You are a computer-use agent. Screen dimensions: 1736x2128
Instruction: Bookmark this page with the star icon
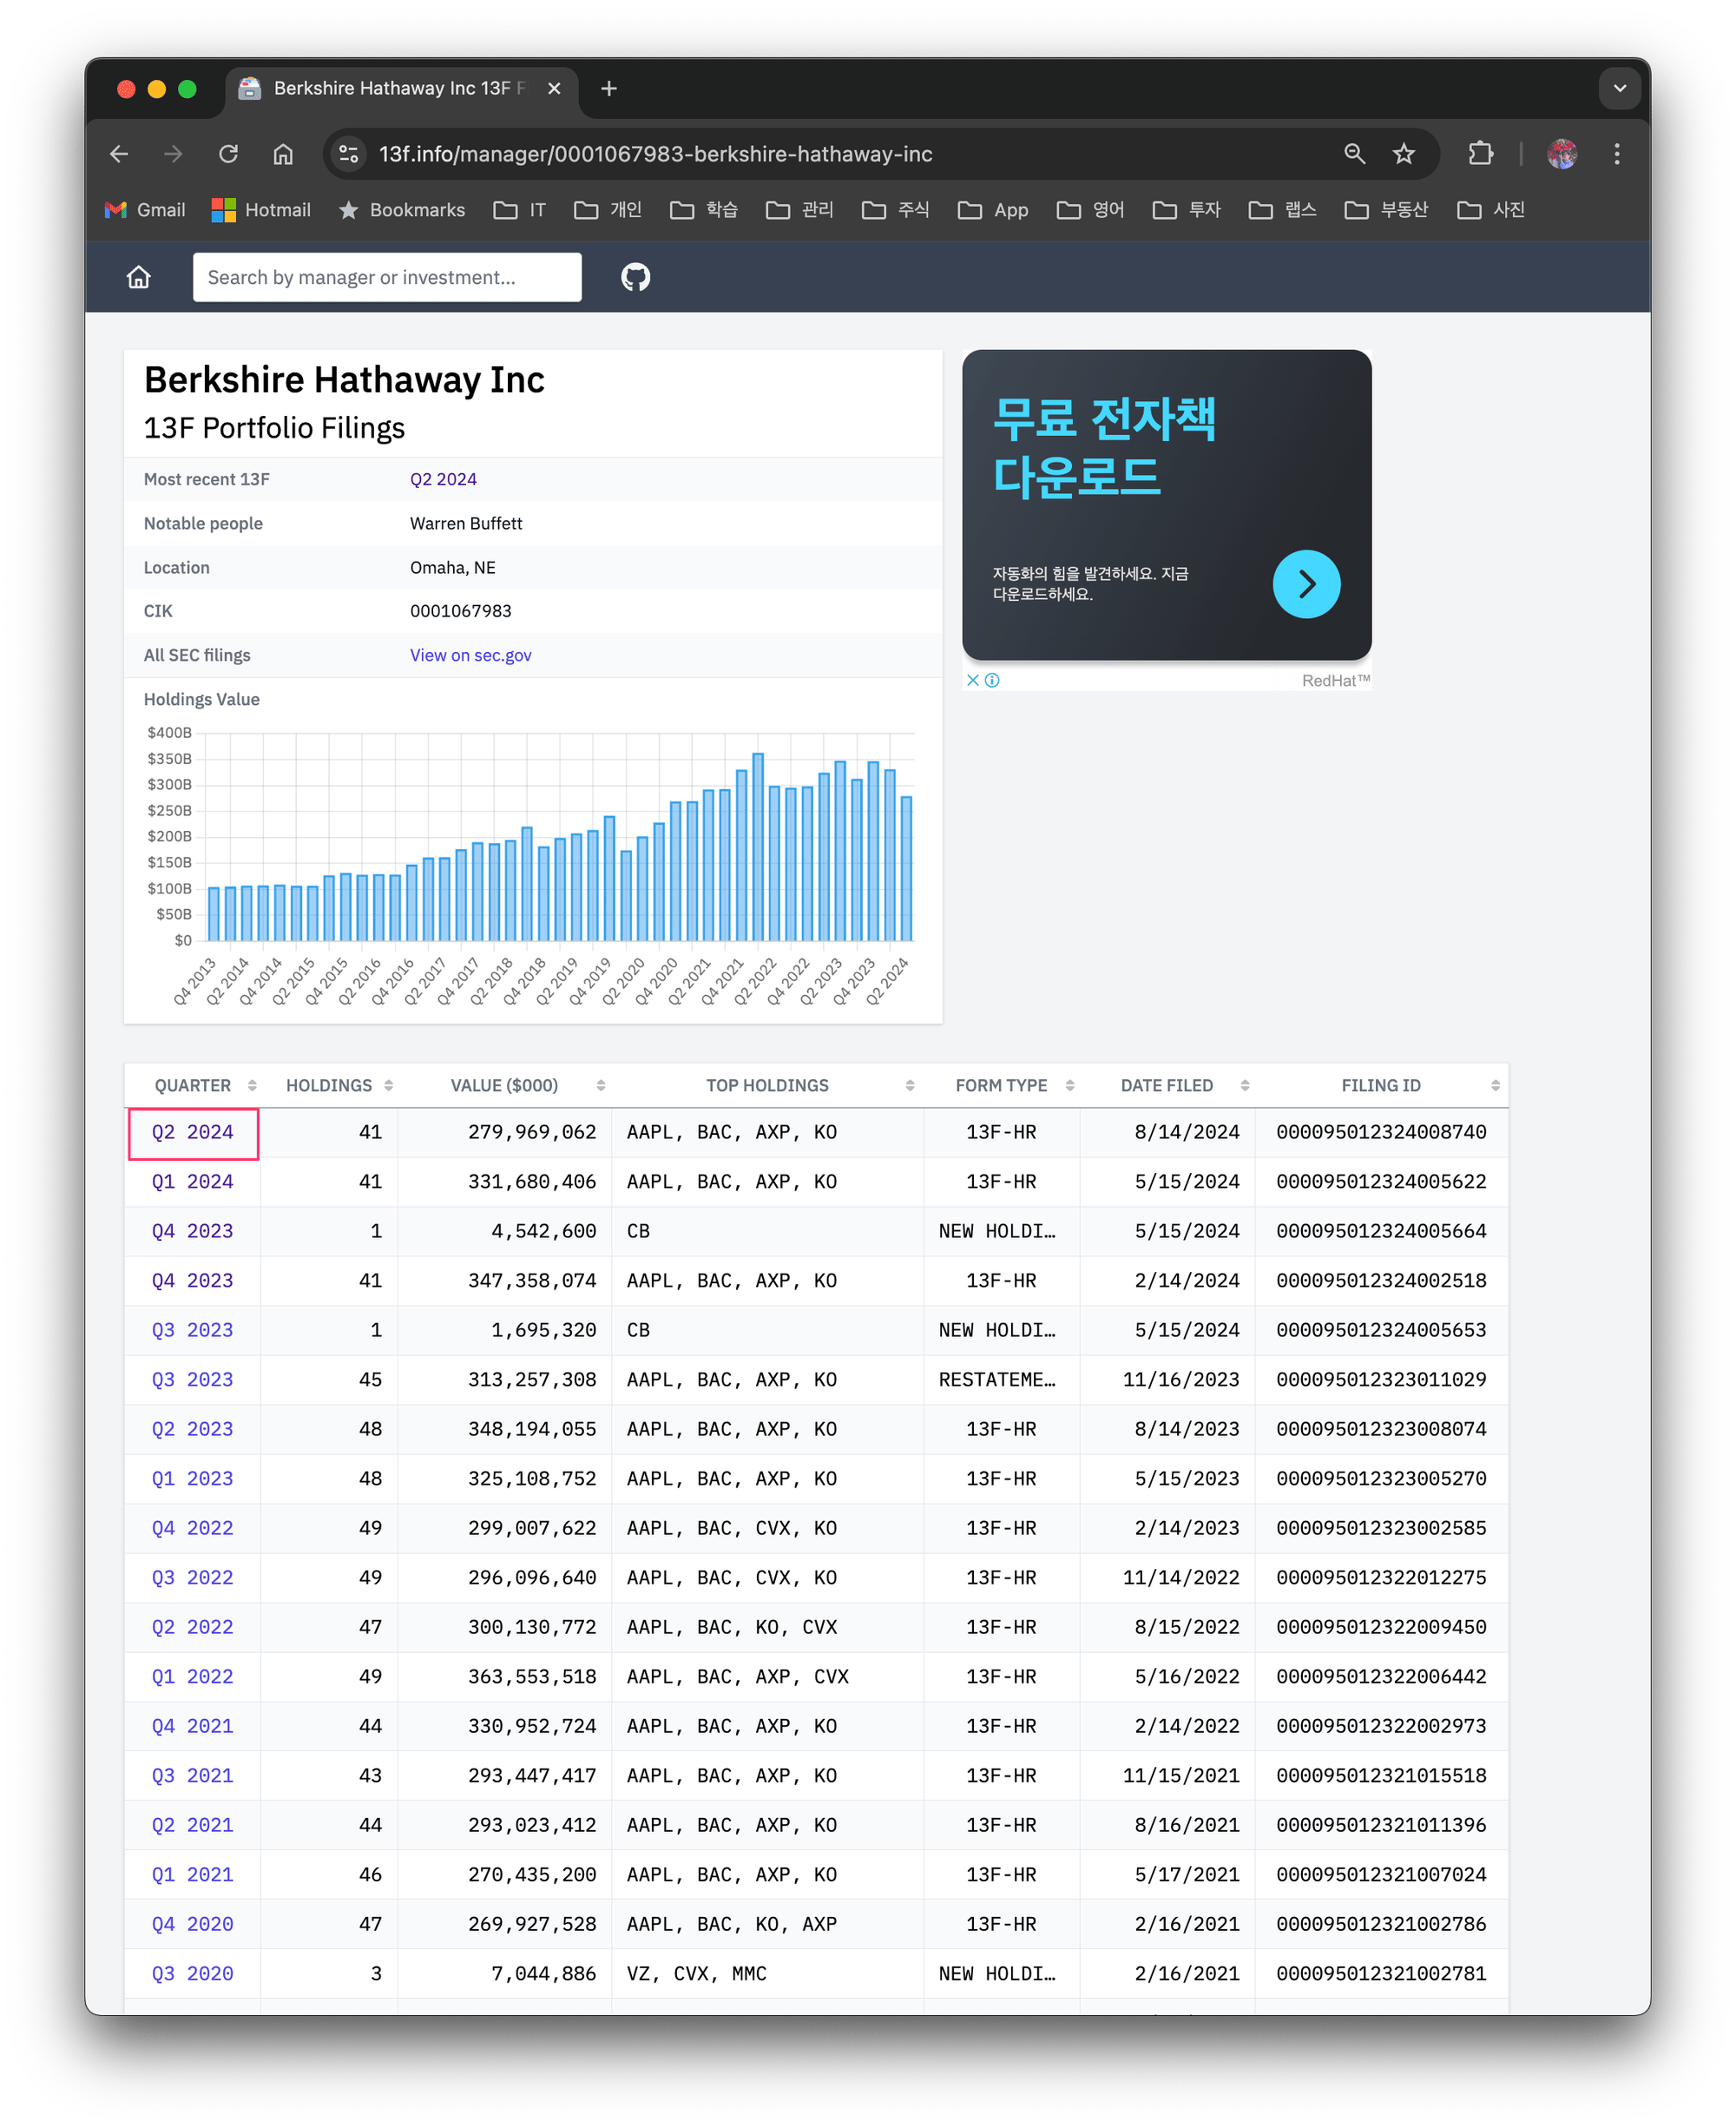(1404, 154)
